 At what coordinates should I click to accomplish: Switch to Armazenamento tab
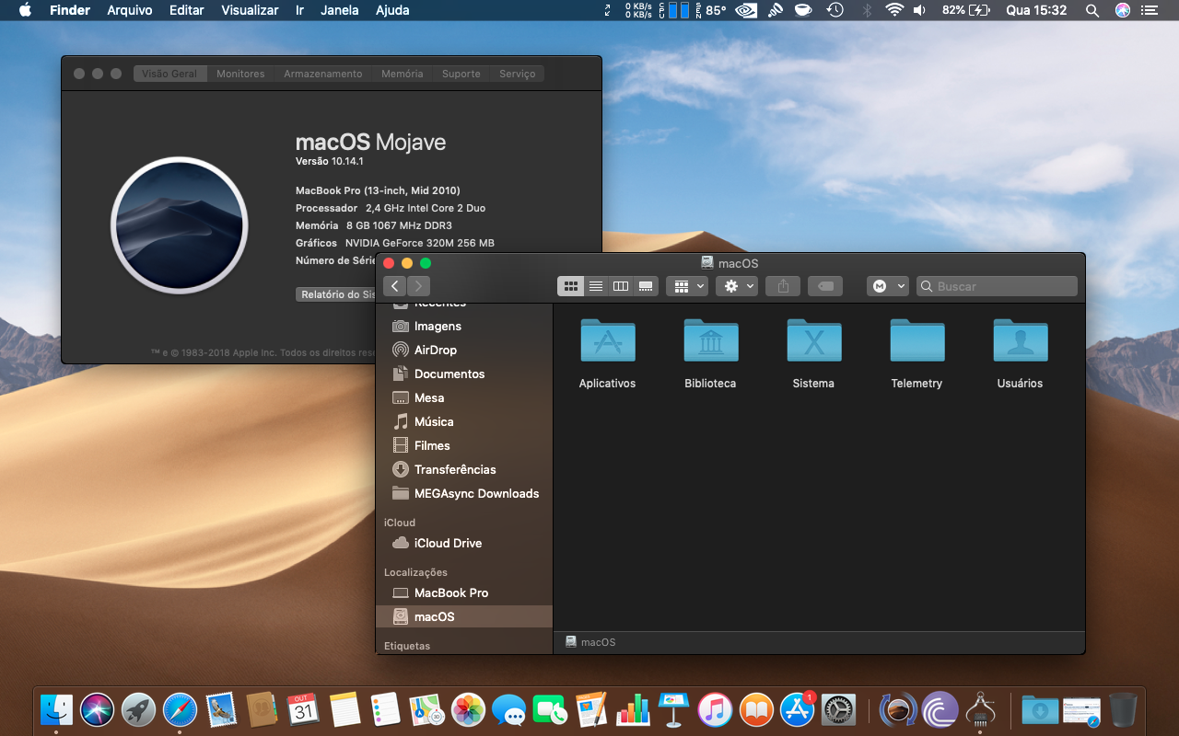tap(322, 74)
